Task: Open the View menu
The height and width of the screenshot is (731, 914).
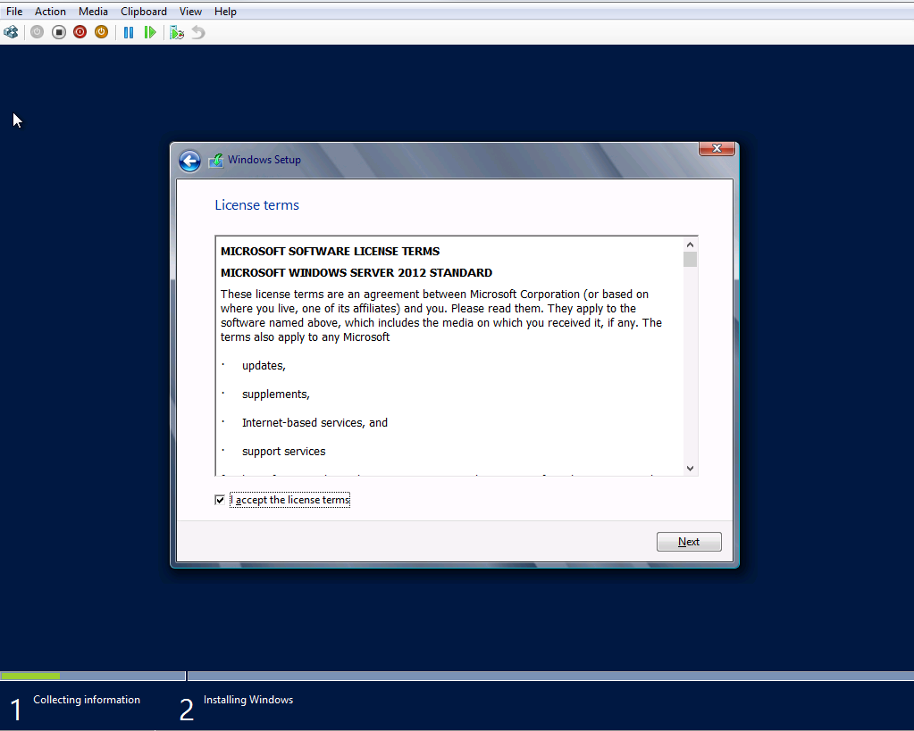Action: (190, 12)
